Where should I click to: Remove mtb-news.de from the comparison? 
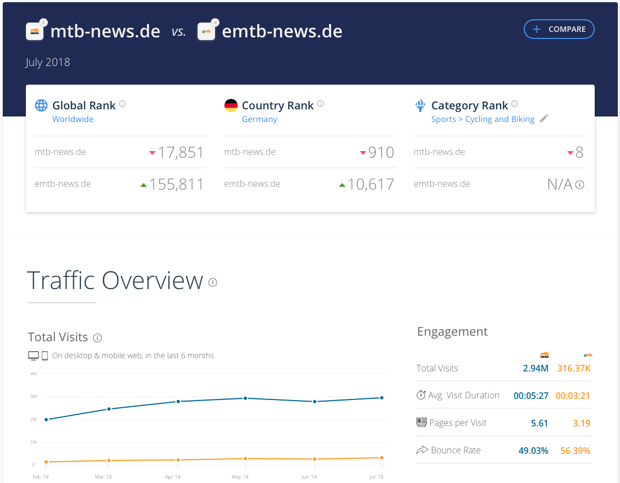[43, 23]
